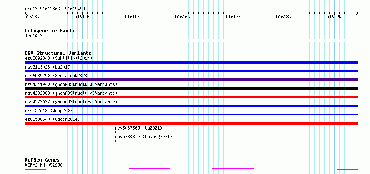370x174 pixels.
Task: Click the WDFY2|NM_052950 gene label
Action: click(x=44, y=165)
